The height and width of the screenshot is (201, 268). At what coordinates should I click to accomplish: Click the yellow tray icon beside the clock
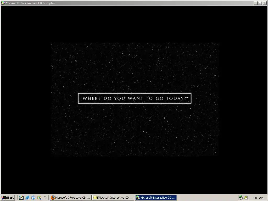click(x=246, y=198)
